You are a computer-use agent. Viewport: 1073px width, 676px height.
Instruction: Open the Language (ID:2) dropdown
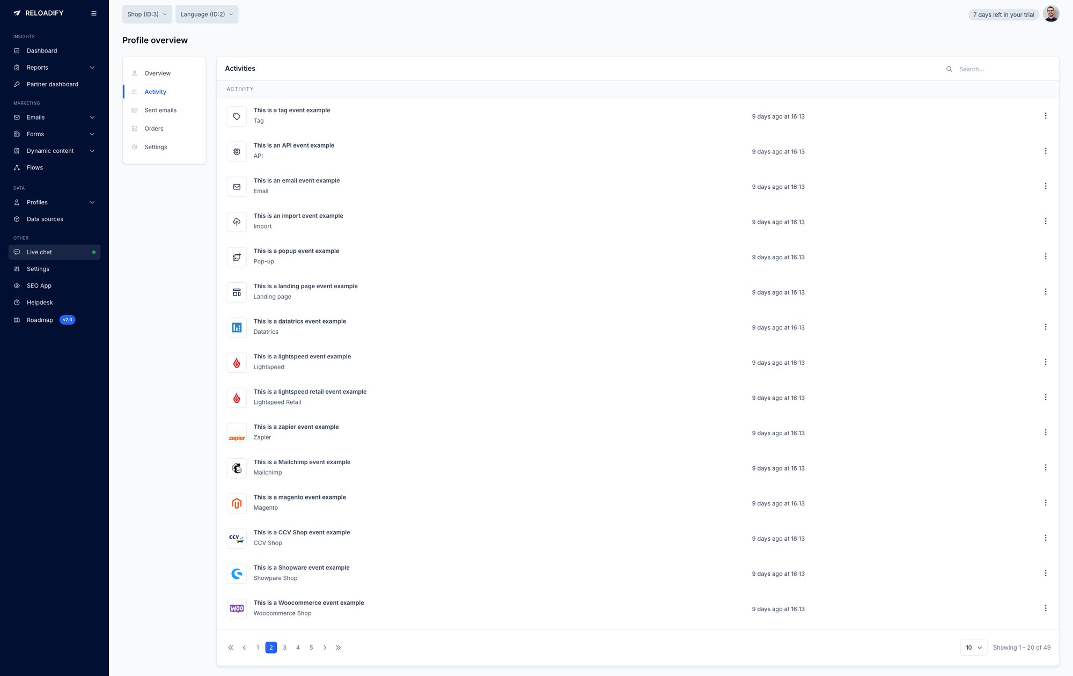(x=207, y=14)
